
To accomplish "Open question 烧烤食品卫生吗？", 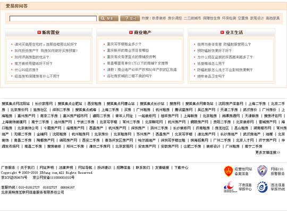I will pos(211,76).
